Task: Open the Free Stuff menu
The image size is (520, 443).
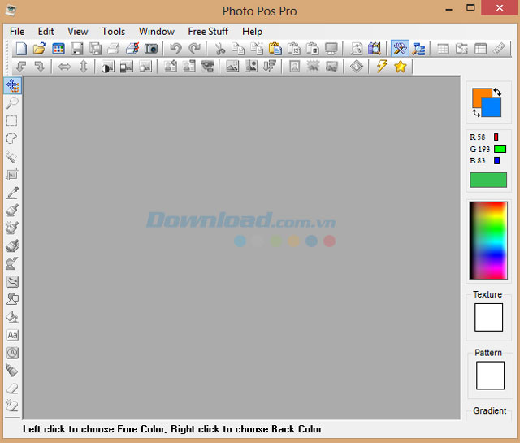Action: [208, 32]
